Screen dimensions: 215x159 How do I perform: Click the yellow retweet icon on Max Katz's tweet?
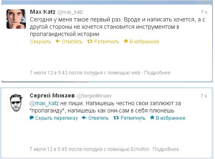coord(90,41)
